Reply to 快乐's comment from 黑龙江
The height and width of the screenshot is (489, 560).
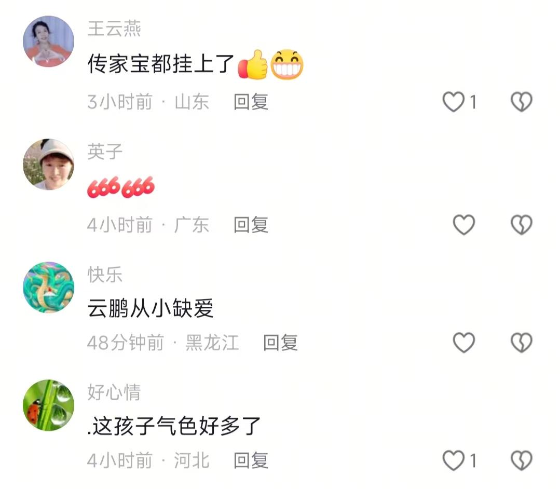pos(280,343)
